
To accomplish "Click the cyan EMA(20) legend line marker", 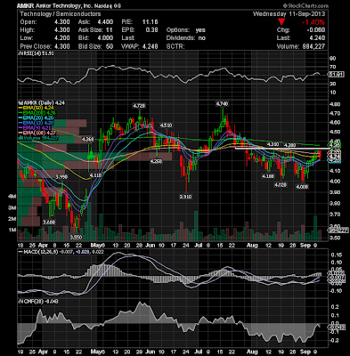I will tap(20, 118).
